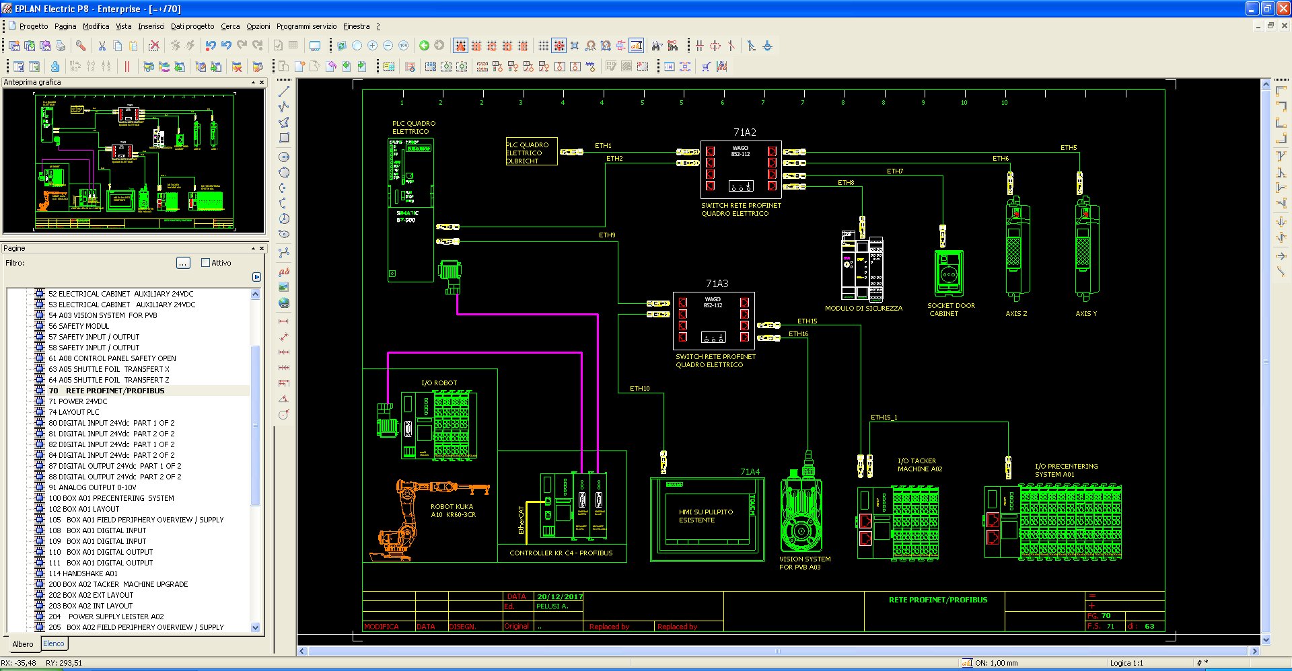Click blue arrow expander under filter

tap(256, 277)
